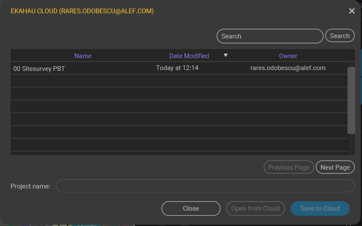Click the Search button
362x226 pixels.
pyautogui.click(x=340, y=35)
